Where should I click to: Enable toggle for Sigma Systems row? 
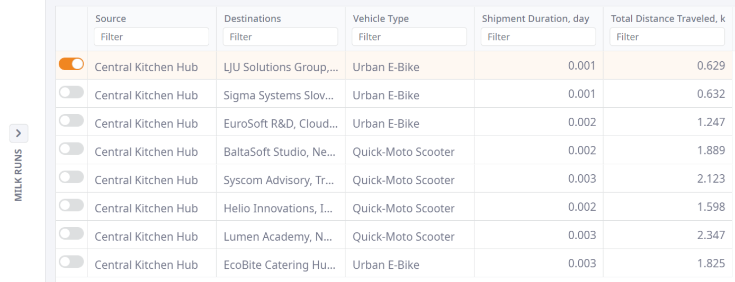coord(71,92)
